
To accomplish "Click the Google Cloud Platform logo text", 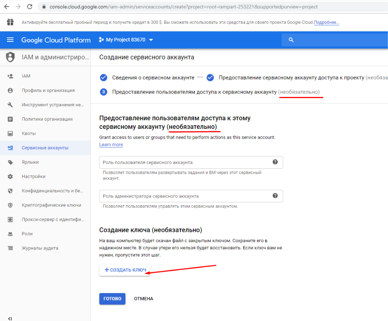I will tap(56, 40).
